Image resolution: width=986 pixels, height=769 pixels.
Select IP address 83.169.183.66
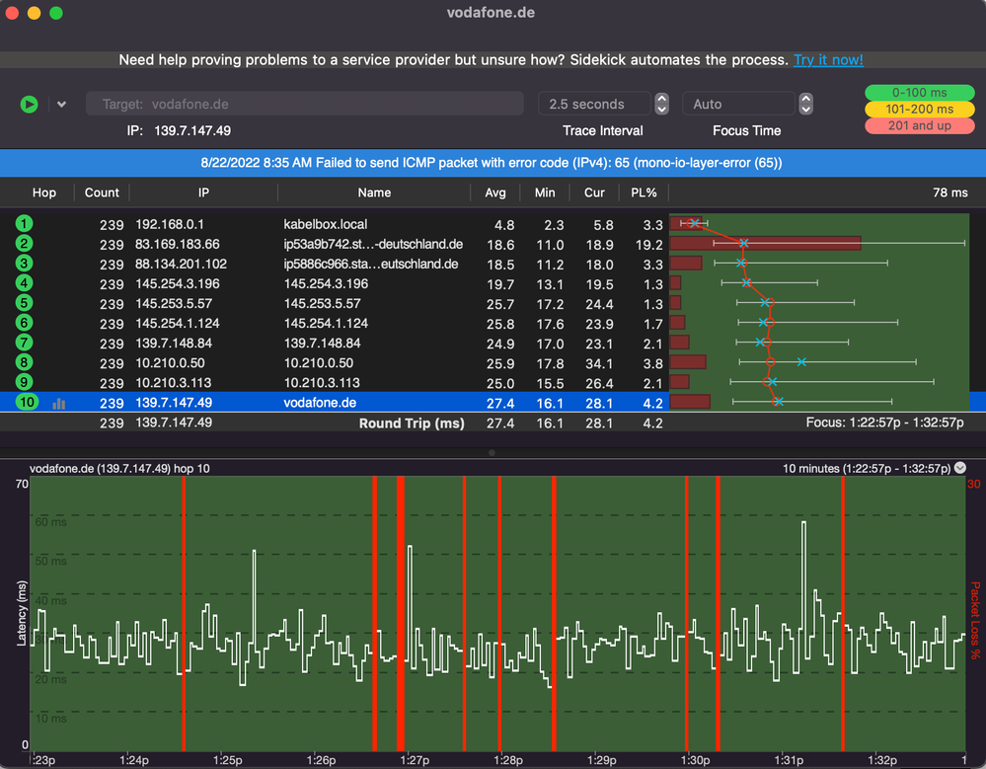click(x=178, y=244)
